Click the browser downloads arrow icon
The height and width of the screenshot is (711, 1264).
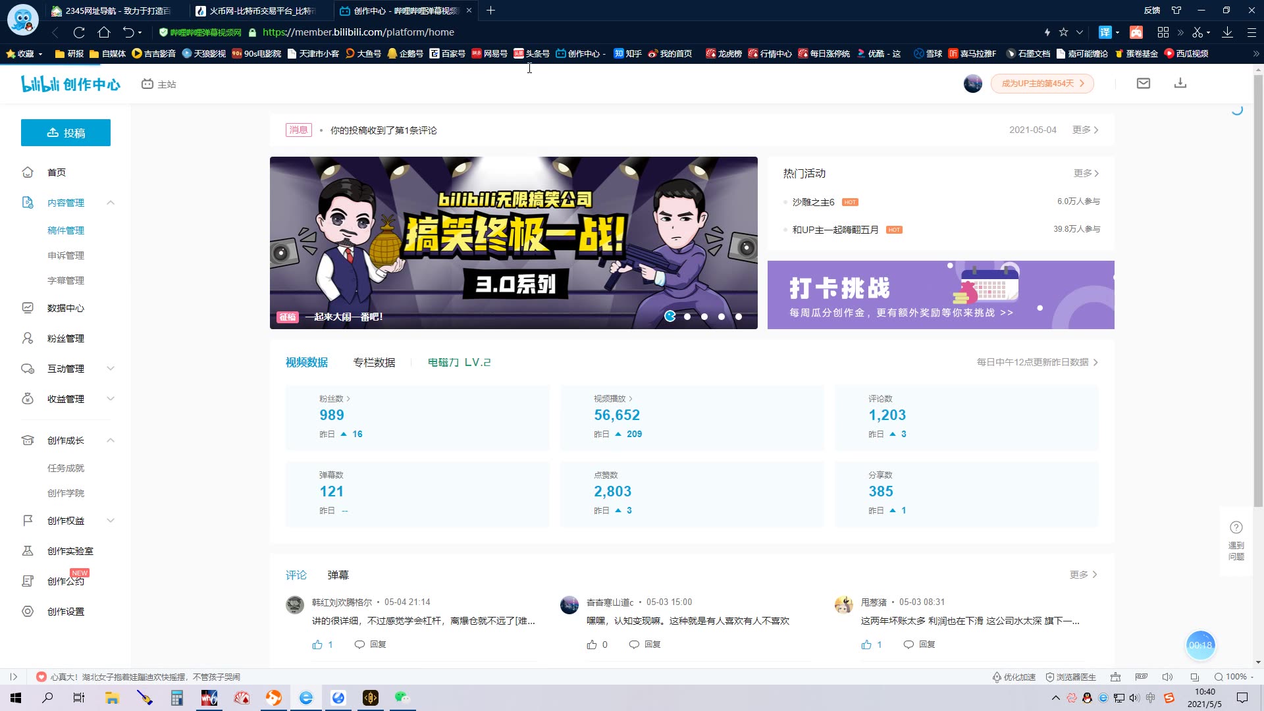pyautogui.click(x=1228, y=32)
